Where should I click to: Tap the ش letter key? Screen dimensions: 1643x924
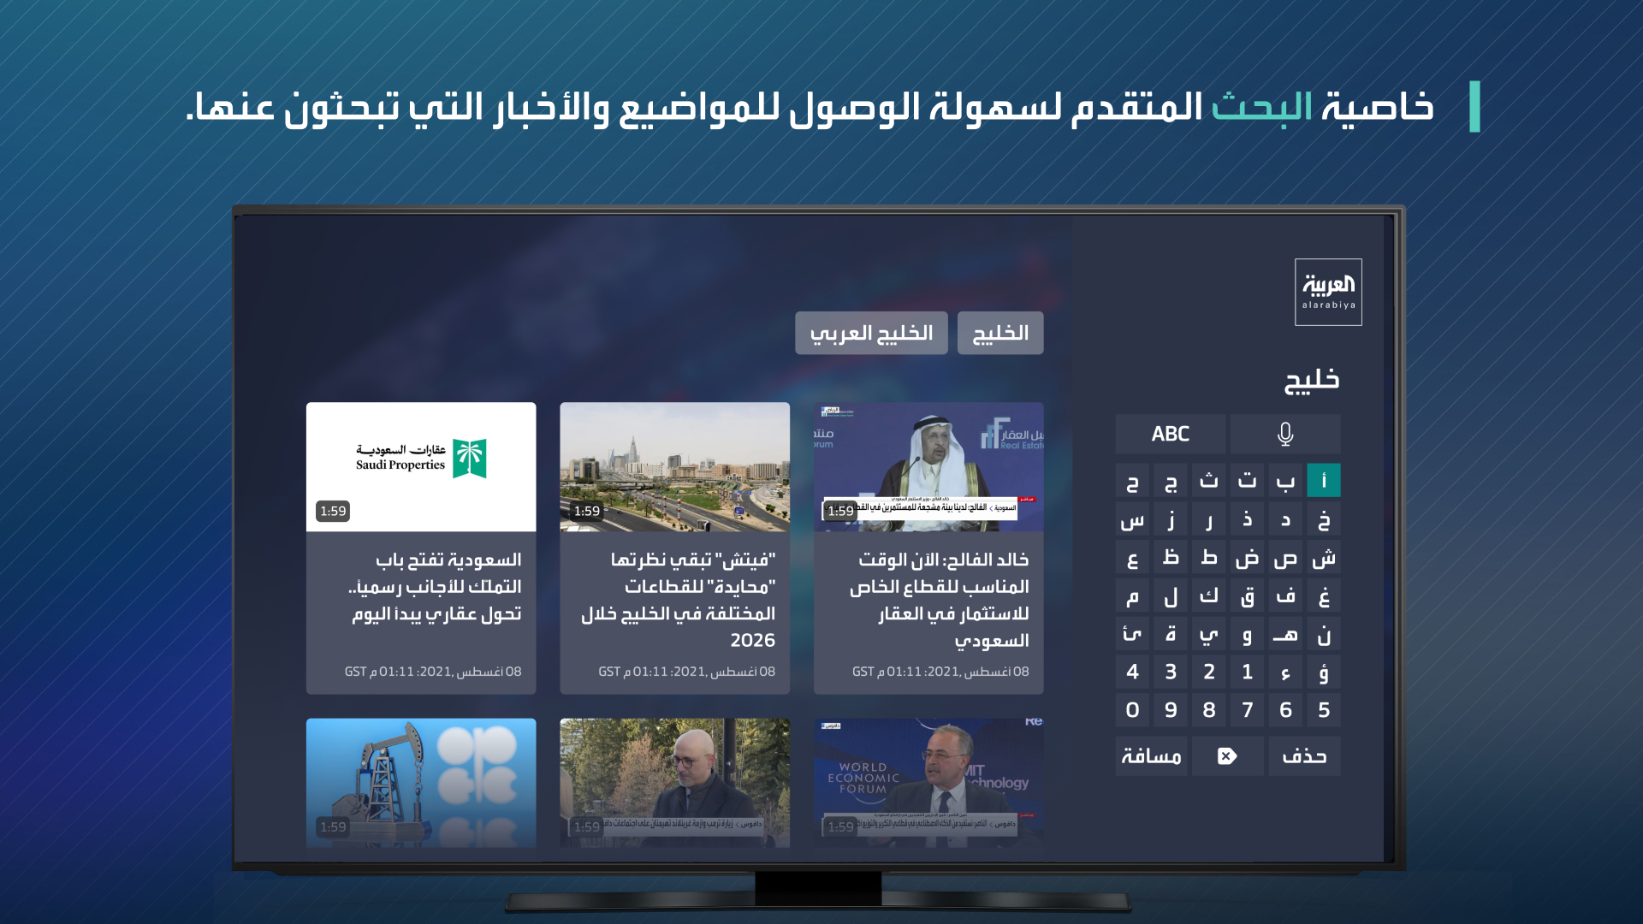[1324, 558]
